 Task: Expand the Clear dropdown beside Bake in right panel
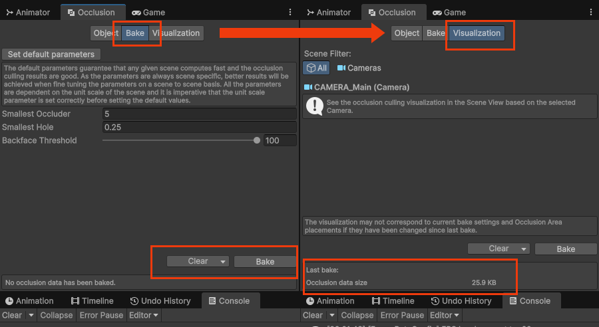click(x=523, y=249)
